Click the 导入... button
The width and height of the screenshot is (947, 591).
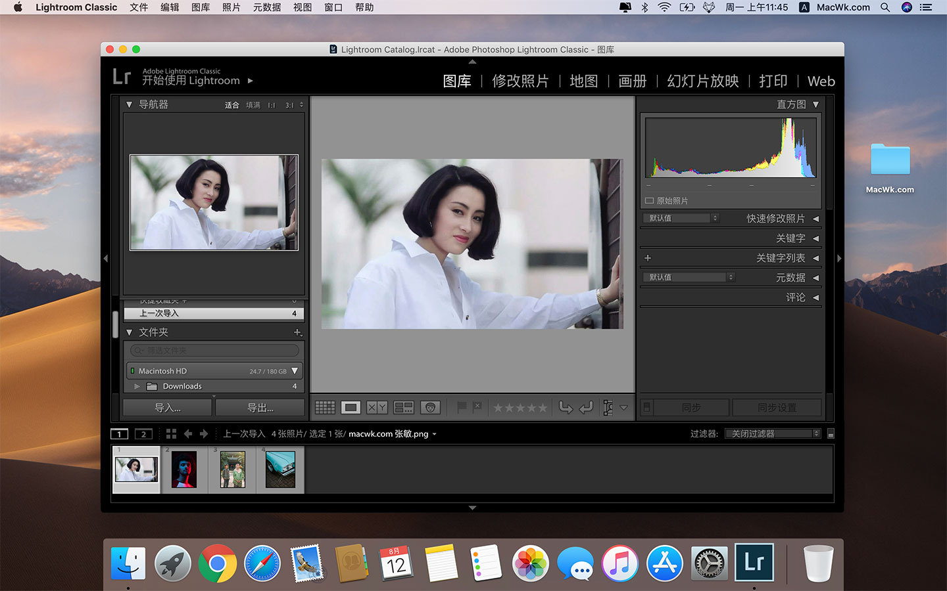click(168, 408)
